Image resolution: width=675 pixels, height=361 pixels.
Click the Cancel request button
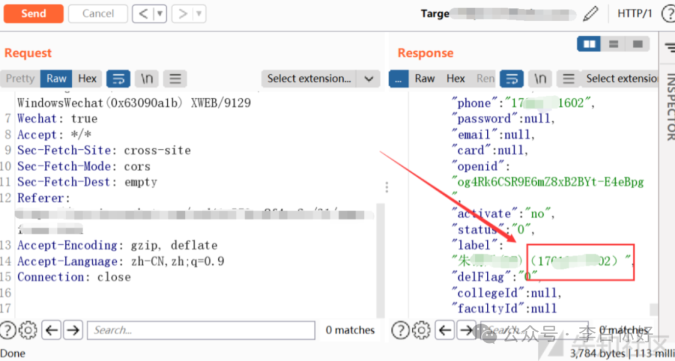tap(97, 14)
